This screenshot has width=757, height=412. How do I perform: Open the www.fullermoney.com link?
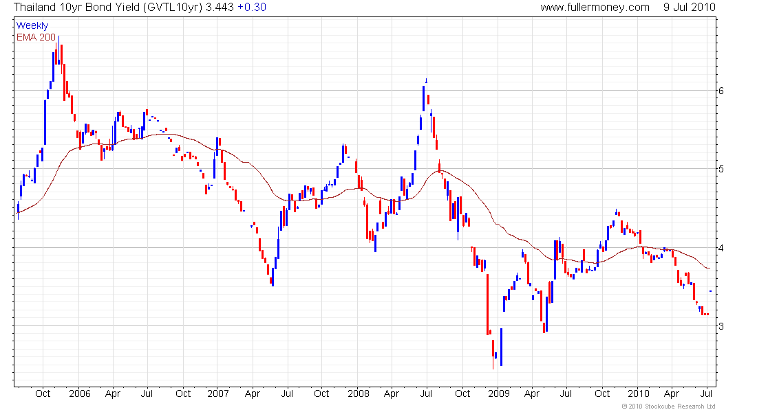tap(595, 8)
